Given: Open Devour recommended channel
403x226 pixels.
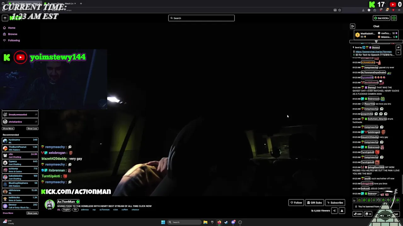Looking at the screenshot, I should pyautogui.click(x=20, y=206).
